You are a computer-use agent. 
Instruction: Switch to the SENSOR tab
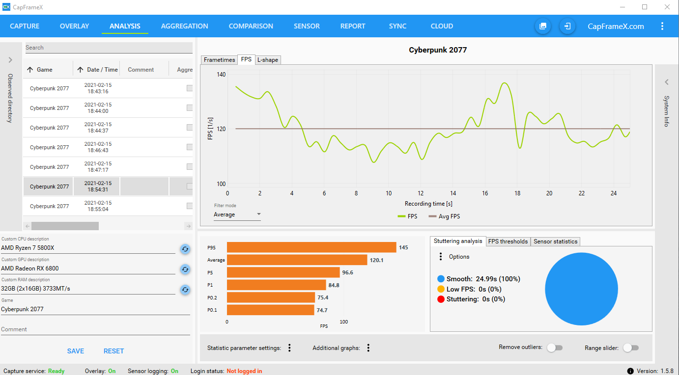click(x=307, y=26)
